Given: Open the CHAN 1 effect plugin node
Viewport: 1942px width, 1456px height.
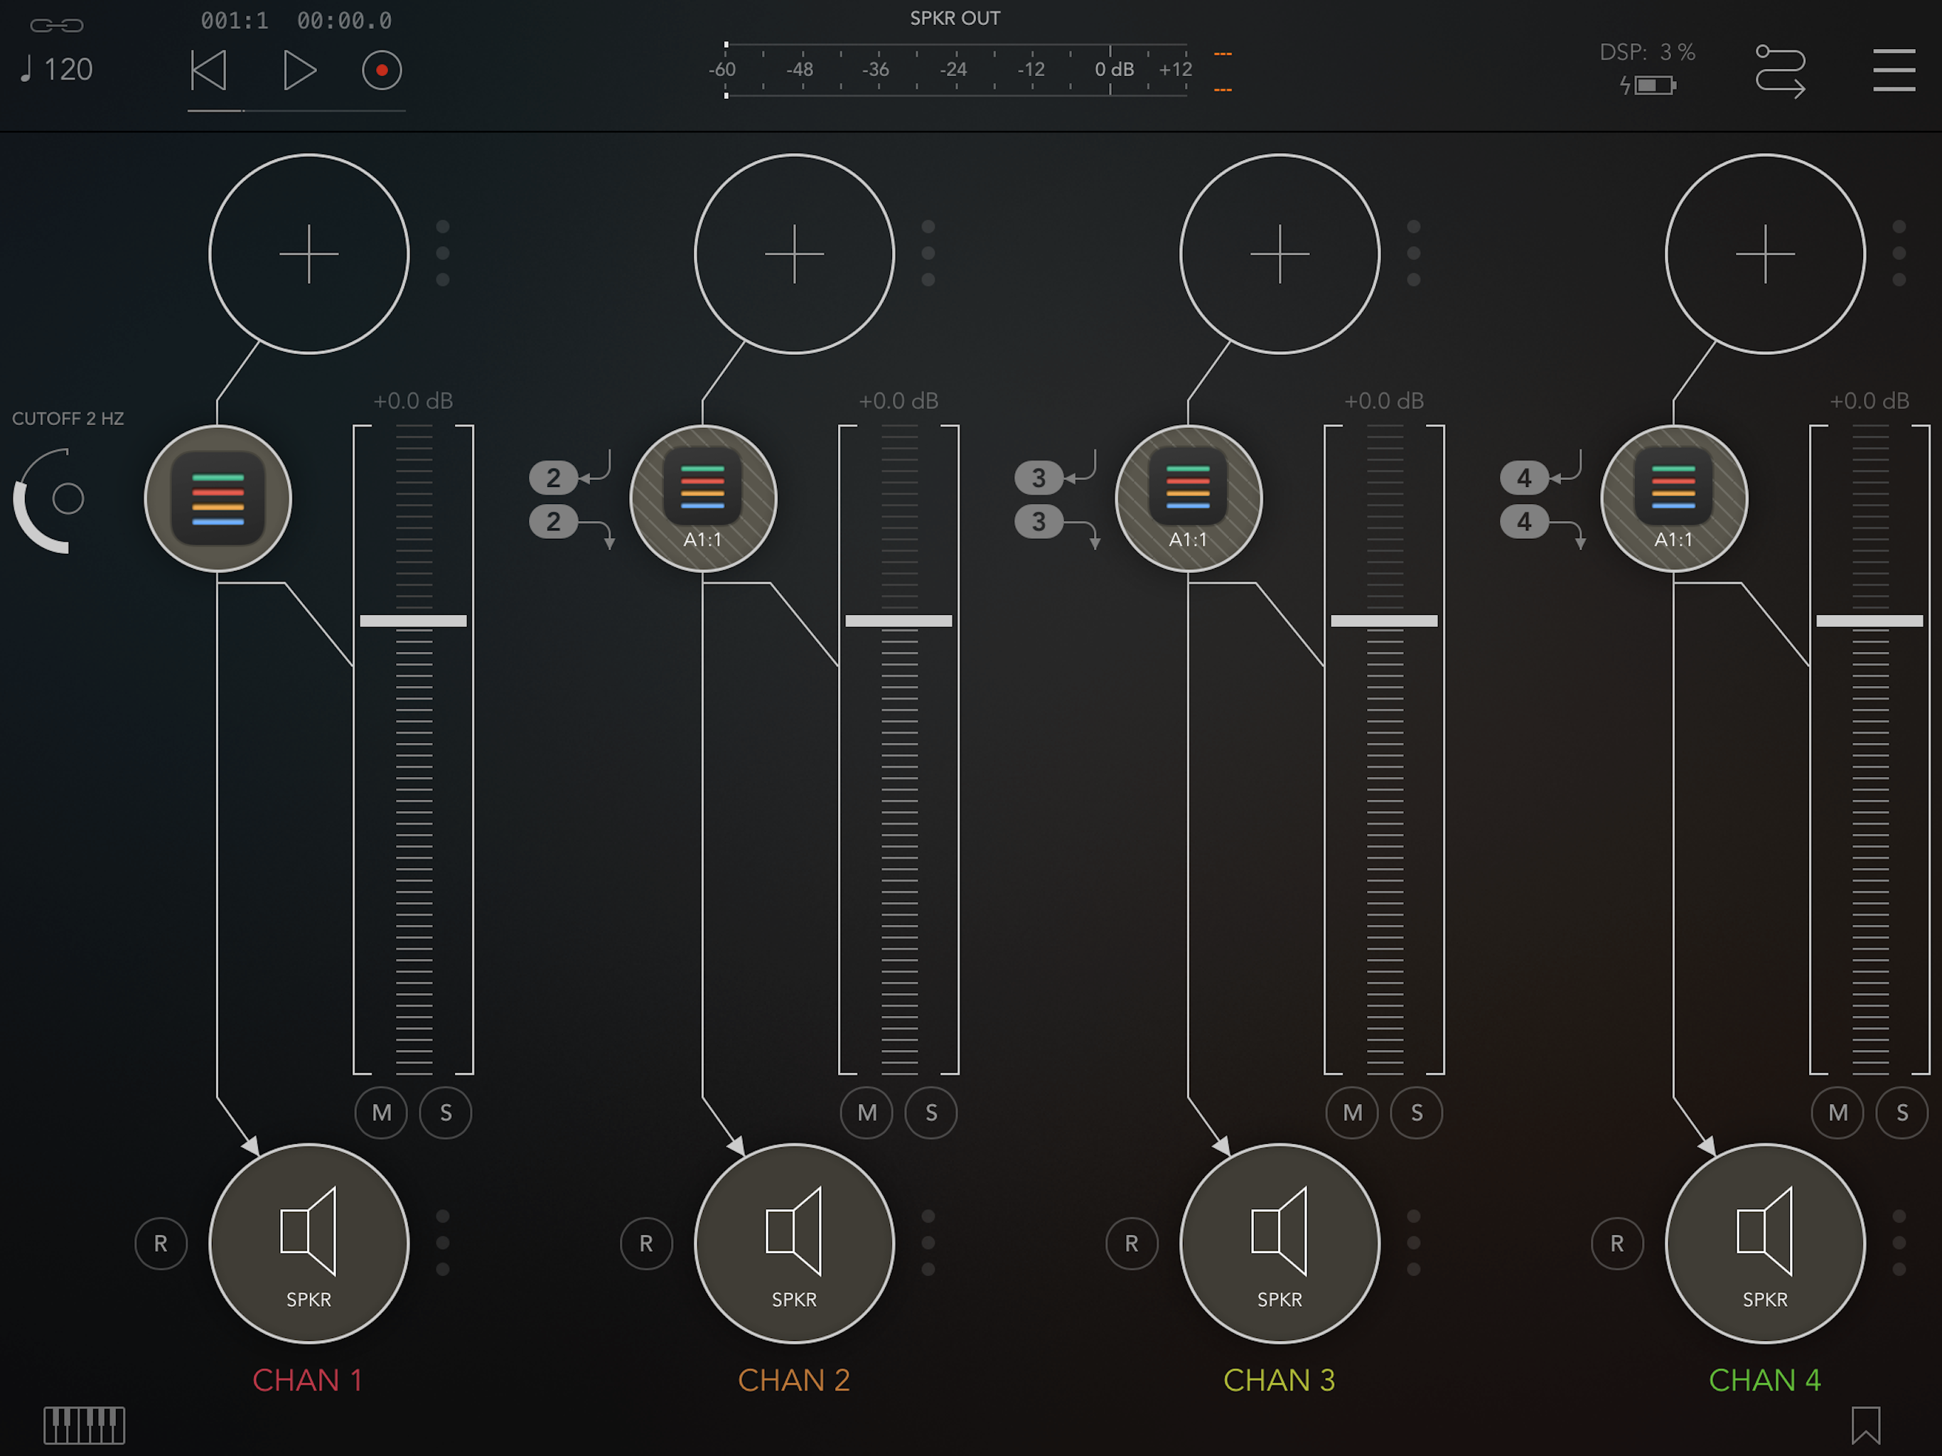Looking at the screenshot, I should (218, 499).
